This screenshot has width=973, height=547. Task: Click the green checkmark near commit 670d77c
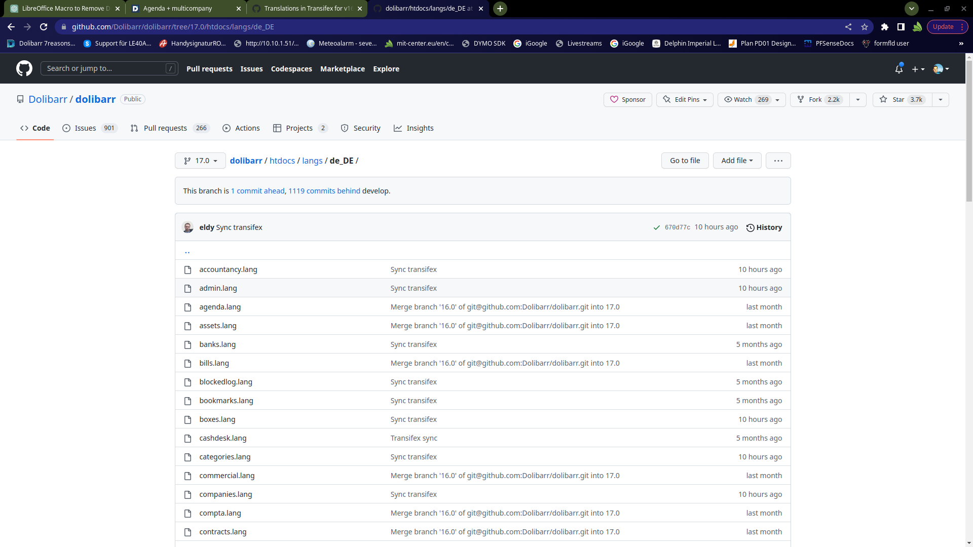coord(656,227)
